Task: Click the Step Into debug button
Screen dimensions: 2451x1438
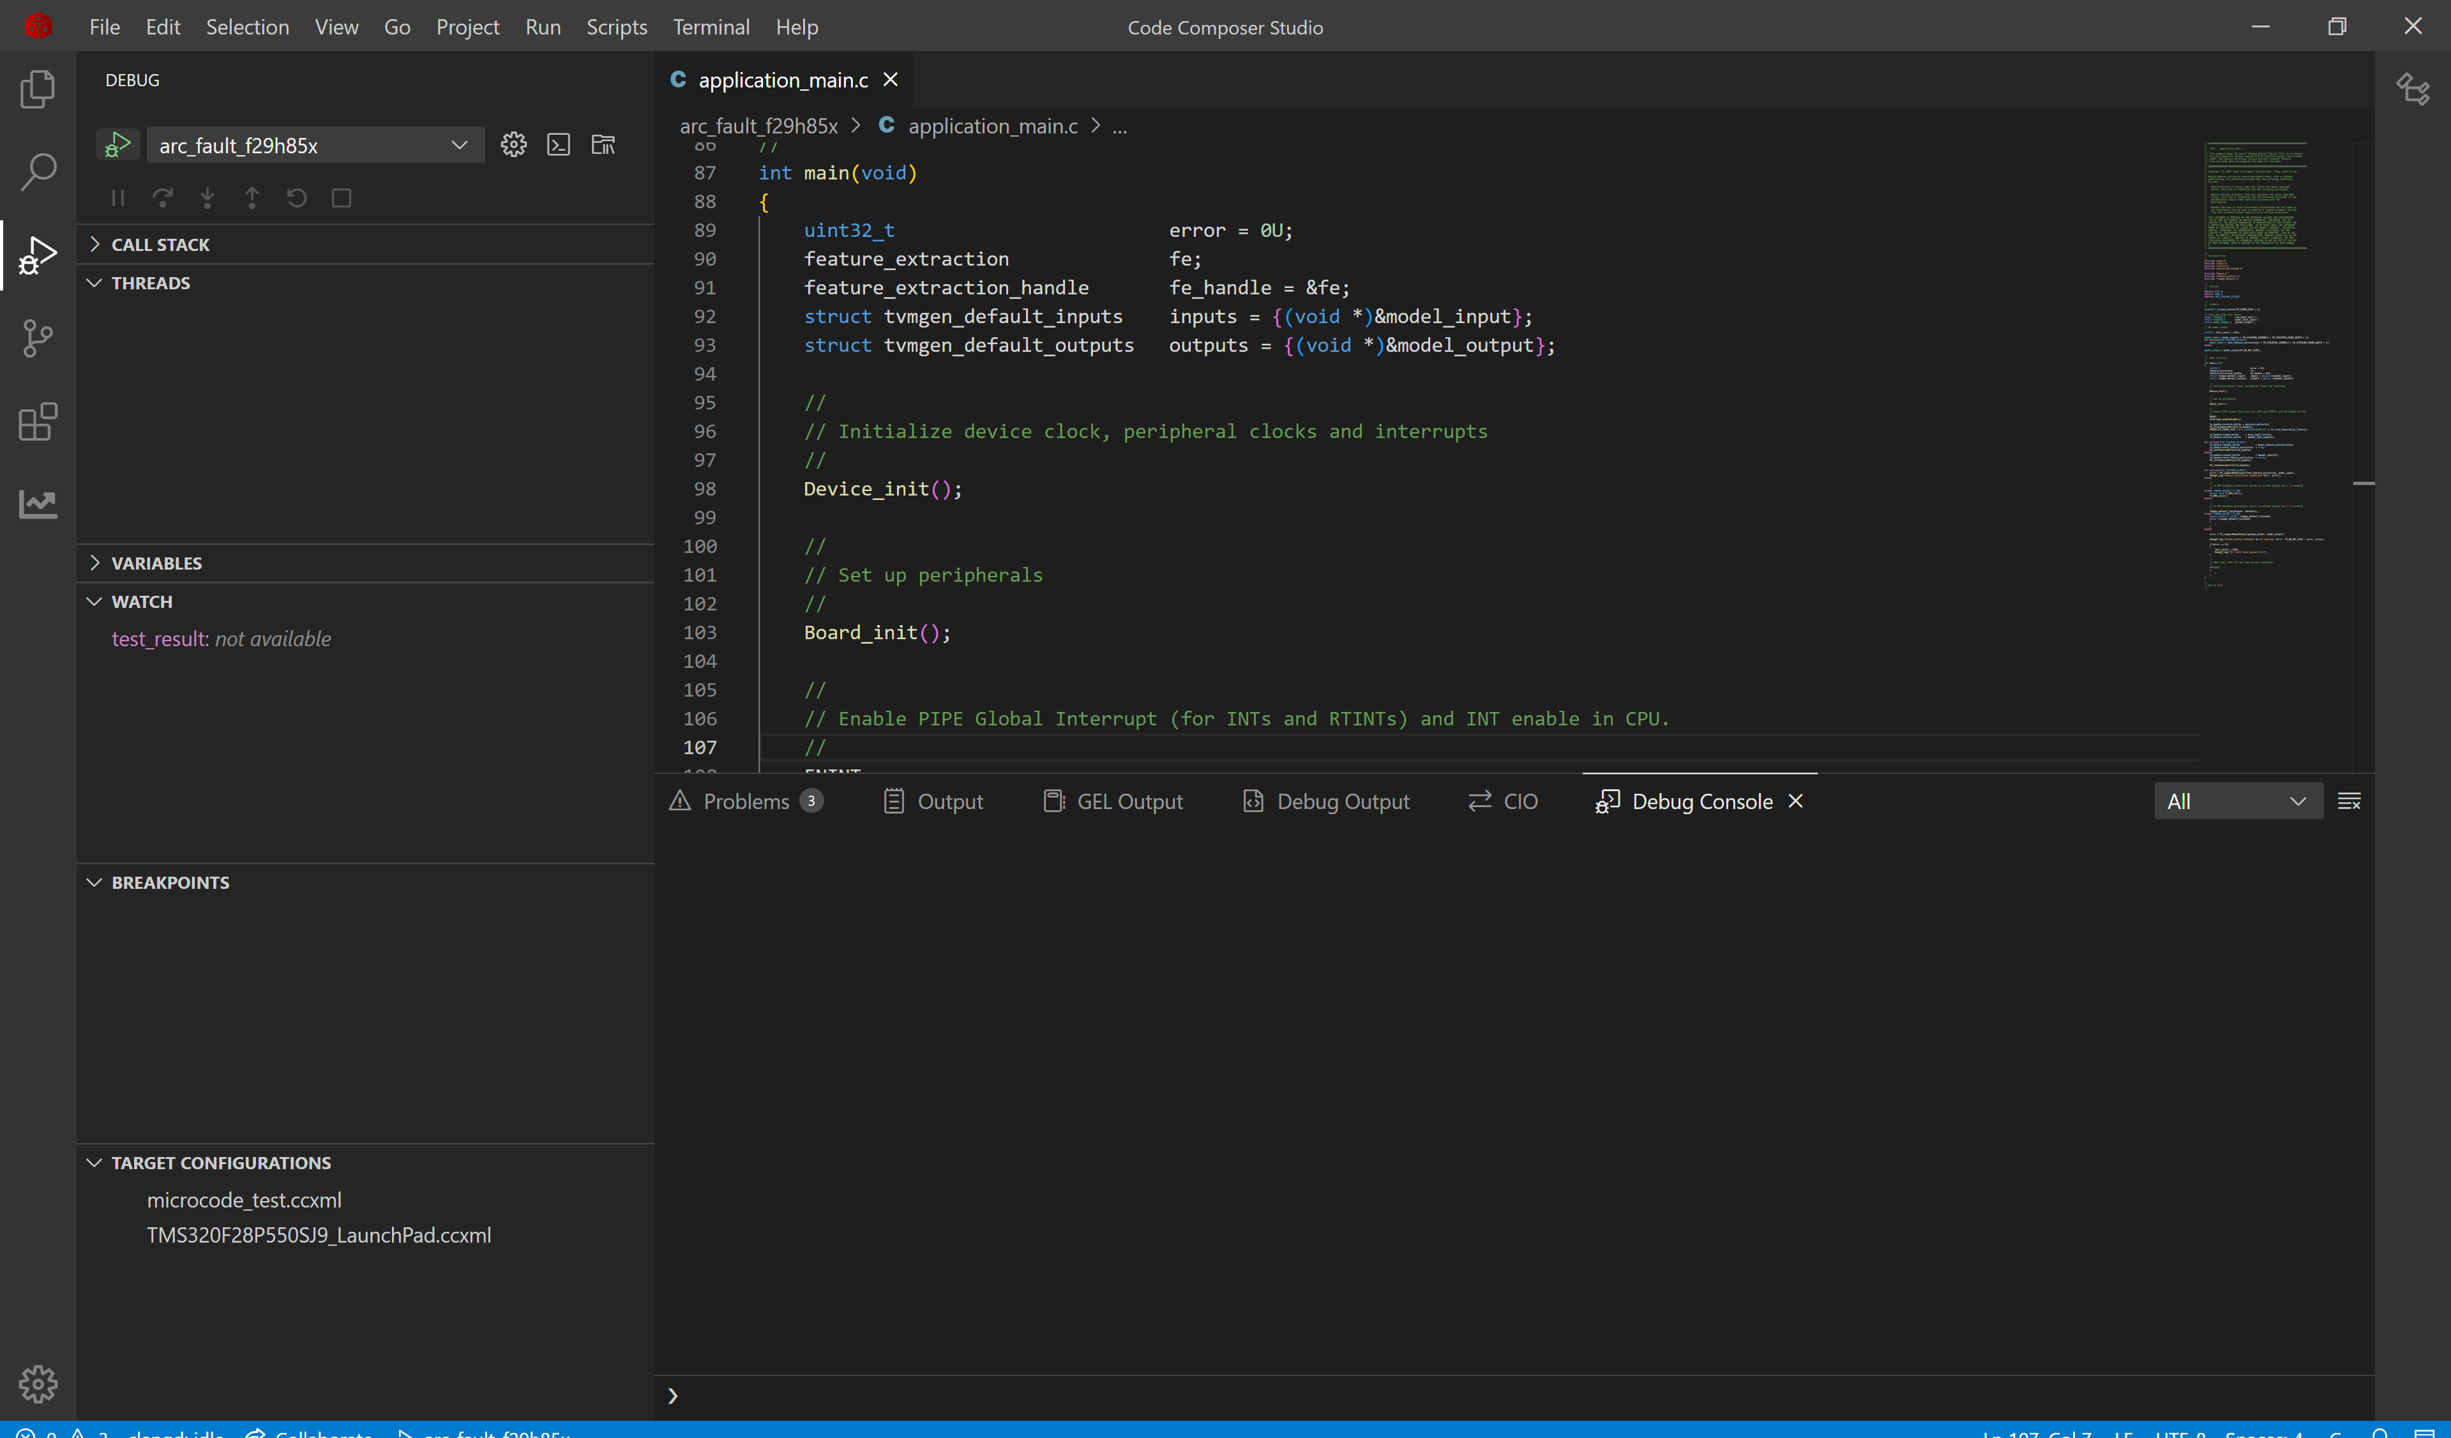Action: point(207,197)
